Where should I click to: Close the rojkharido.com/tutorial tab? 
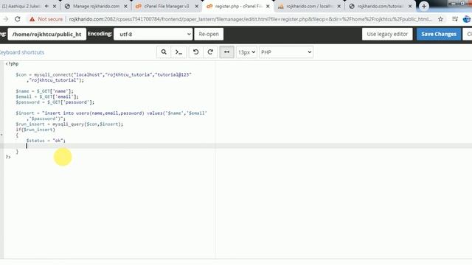point(410,6)
